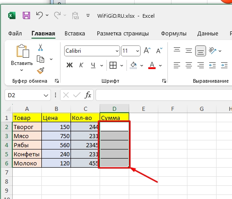Decrease indent with left arrow icon

coord(212,65)
